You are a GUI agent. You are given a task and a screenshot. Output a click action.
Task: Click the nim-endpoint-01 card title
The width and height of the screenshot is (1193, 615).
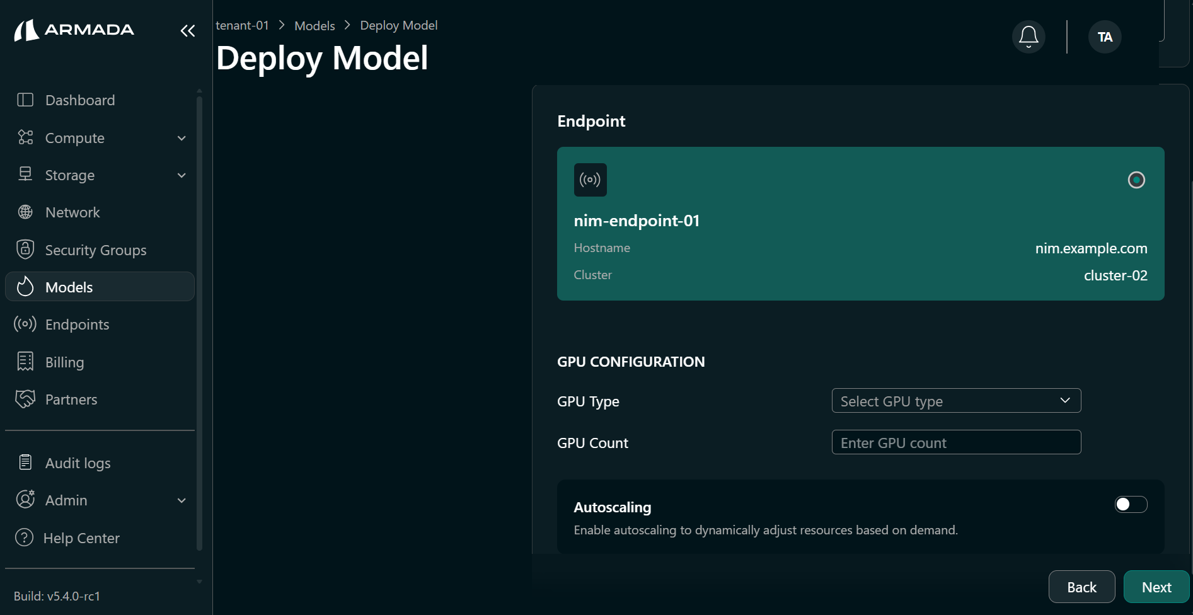tap(637, 221)
